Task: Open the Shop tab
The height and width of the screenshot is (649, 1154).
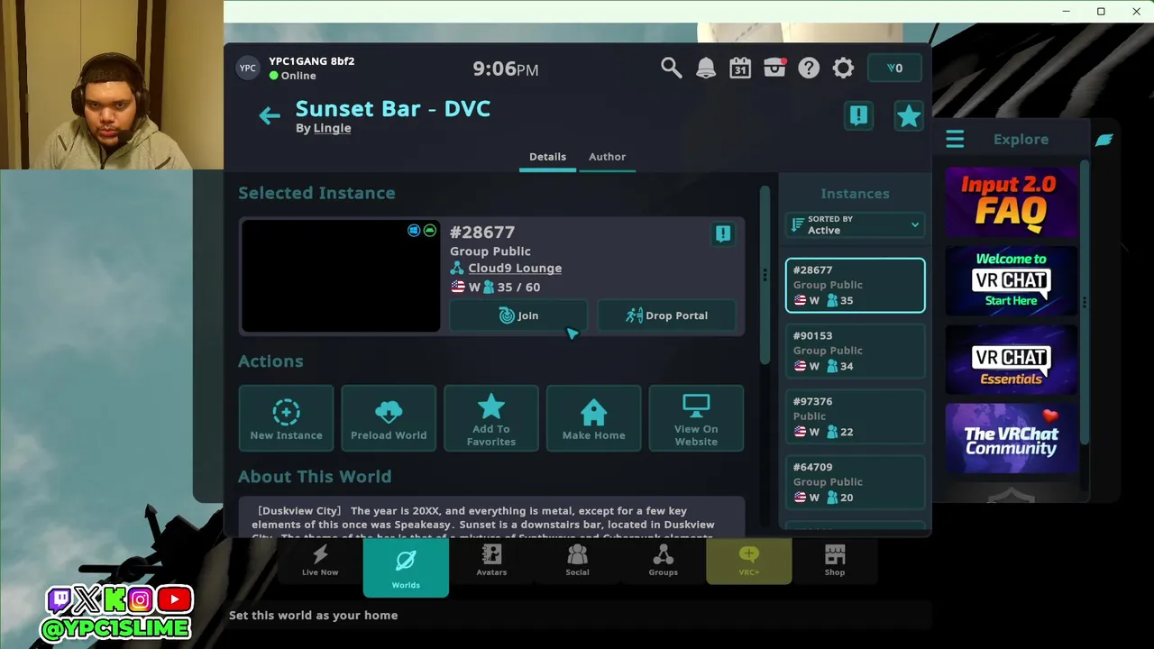Action: pos(835,561)
